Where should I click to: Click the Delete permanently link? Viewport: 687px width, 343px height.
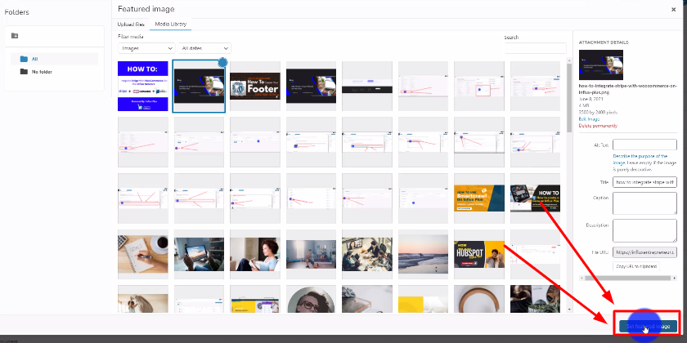pyautogui.click(x=598, y=126)
